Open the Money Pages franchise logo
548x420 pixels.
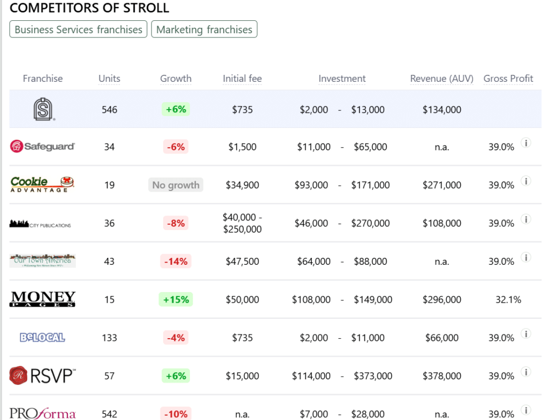point(42,299)
